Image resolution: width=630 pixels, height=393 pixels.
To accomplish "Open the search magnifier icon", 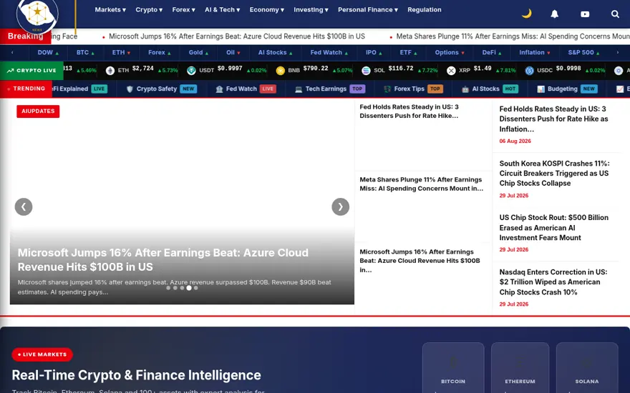I will (x=615, y=14).
